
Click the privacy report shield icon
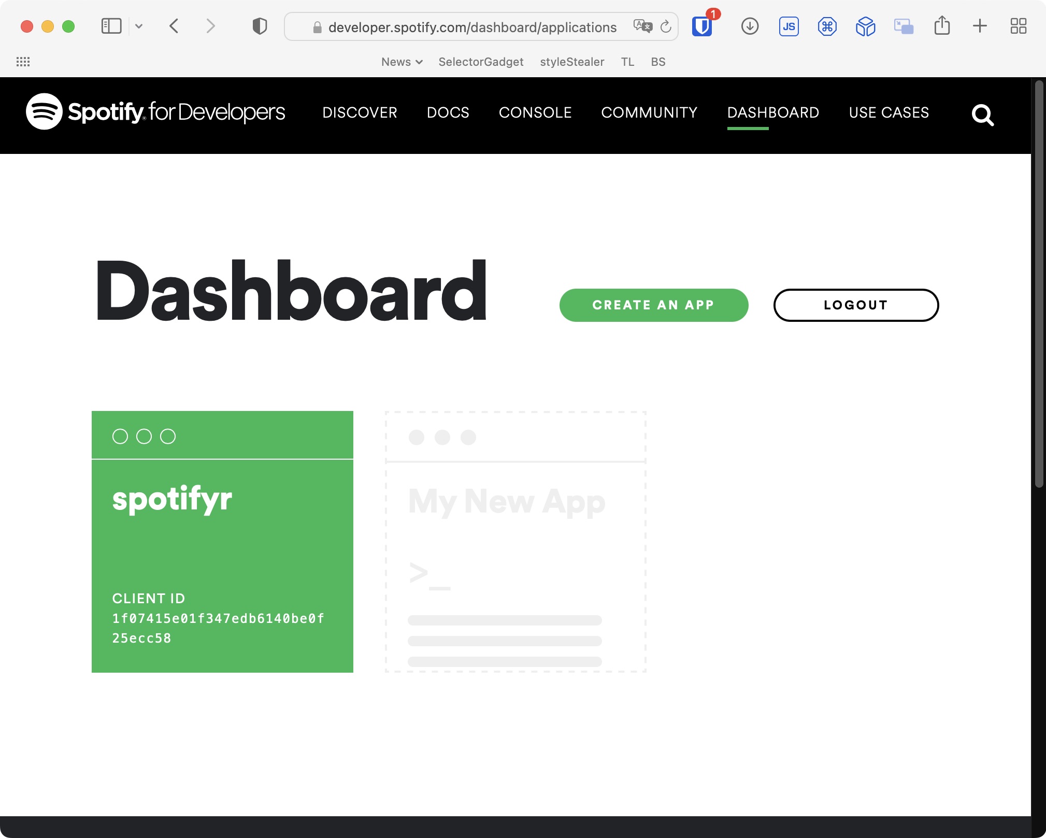coord(260,26)
